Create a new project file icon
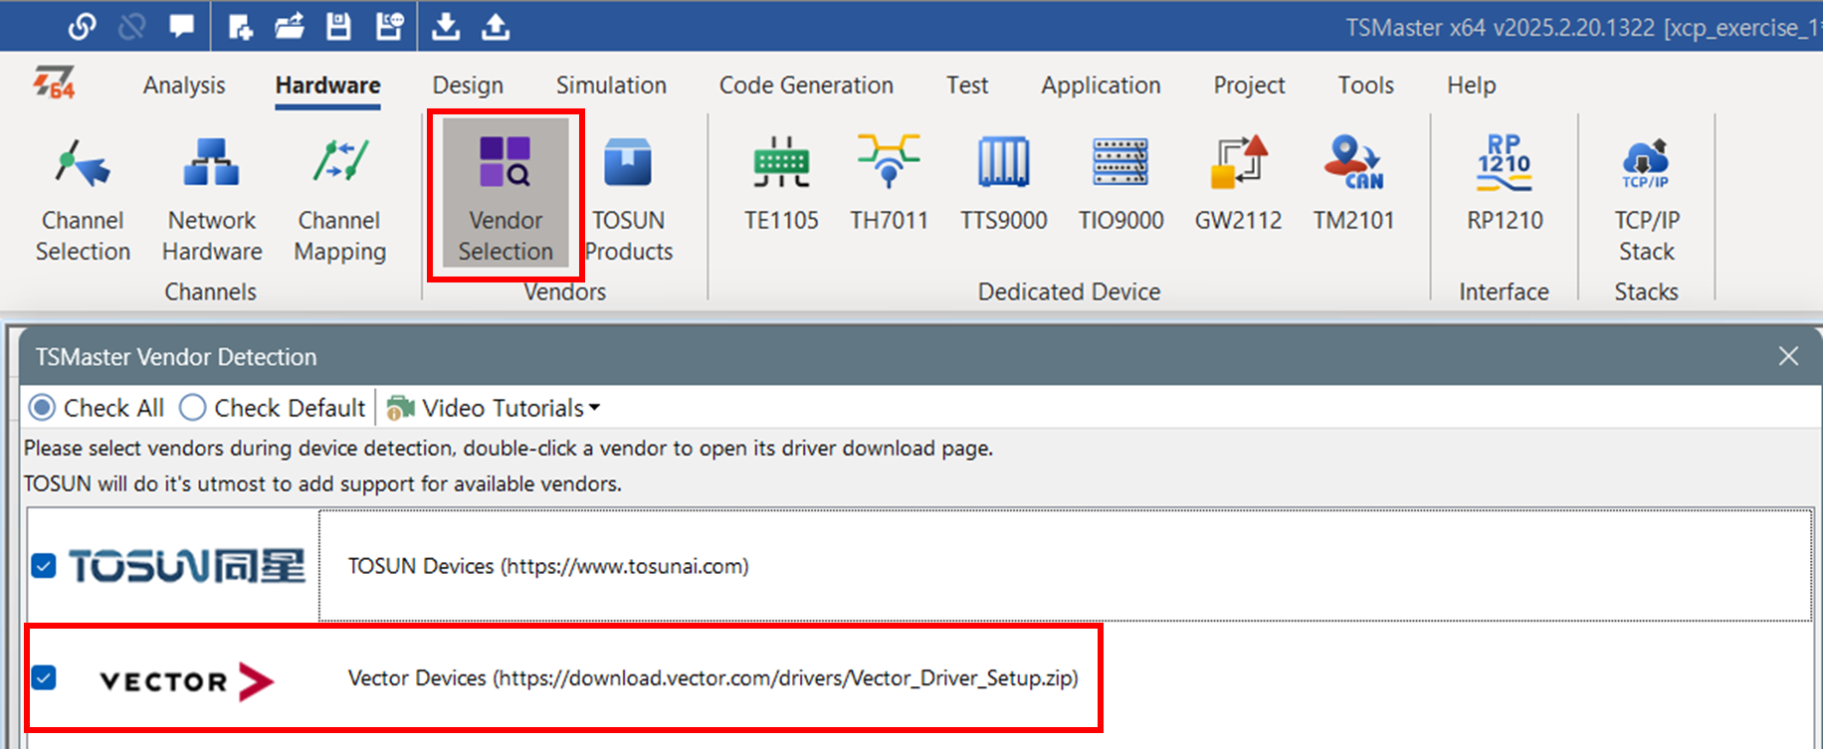1823x749 pixels. tap(240, 26)
